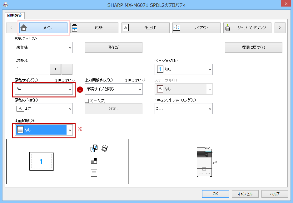293x203 pixels.
Task: Open the ページ集約 dropdown
Action: tap(184, 69)
